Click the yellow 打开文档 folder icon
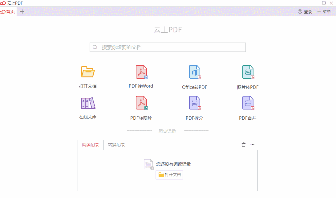Viewport: 336px width, 198px height. click(x=87, y=72)
